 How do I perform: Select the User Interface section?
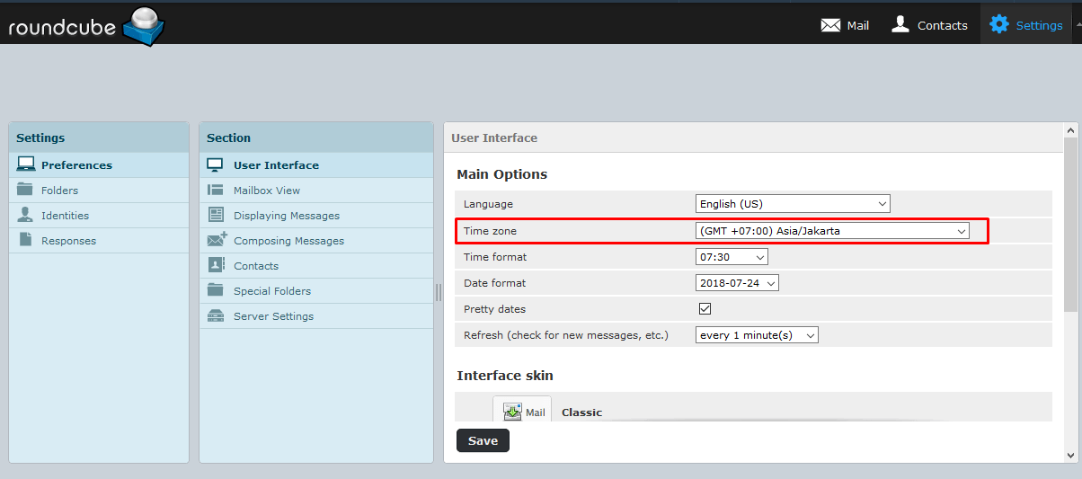pyautogui.click(x=316, y=165)
